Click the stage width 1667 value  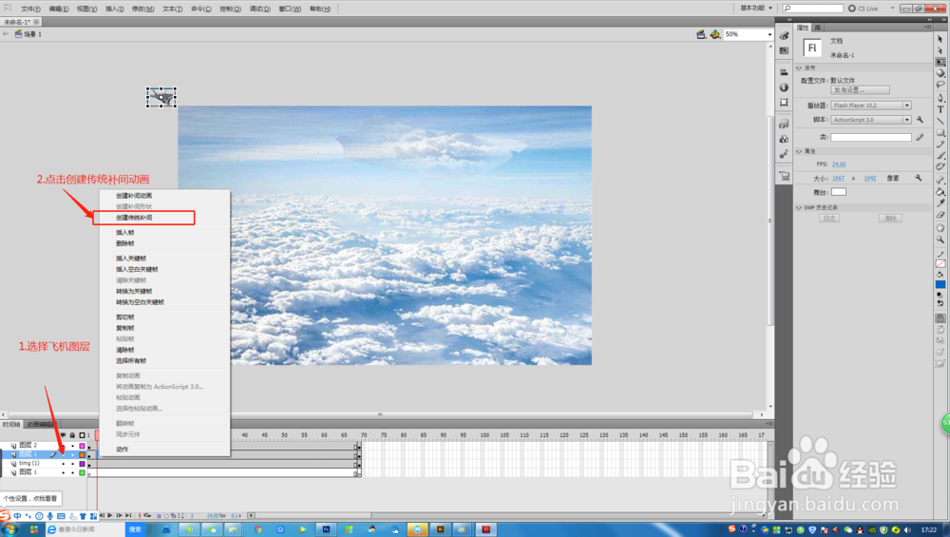(838, 178)
